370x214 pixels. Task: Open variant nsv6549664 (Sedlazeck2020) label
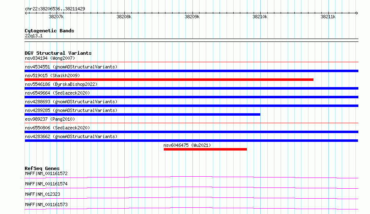tap(57, 93)
